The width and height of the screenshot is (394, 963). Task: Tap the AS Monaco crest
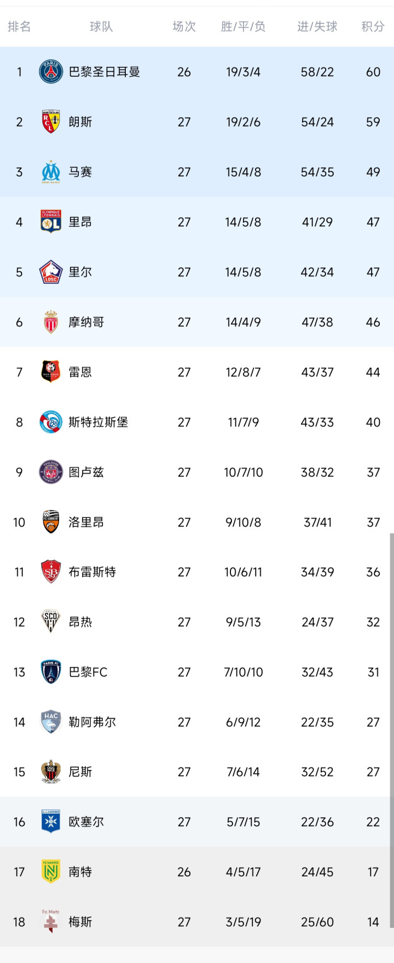tap(51, 322)
